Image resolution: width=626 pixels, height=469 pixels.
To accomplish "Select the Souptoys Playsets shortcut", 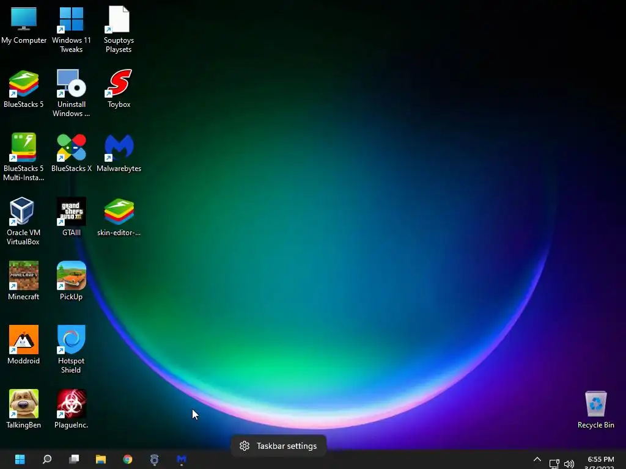I will pyautogui.click(x=119, y=29).
